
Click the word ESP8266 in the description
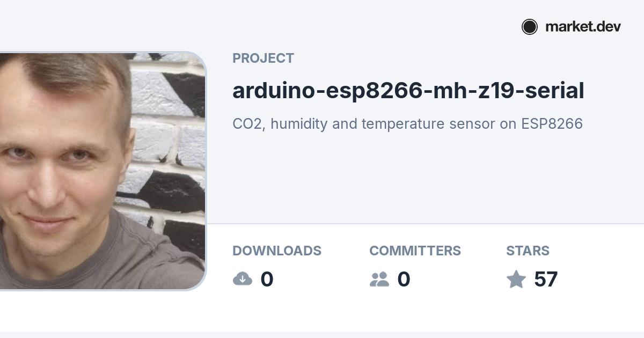coord(552,124)
